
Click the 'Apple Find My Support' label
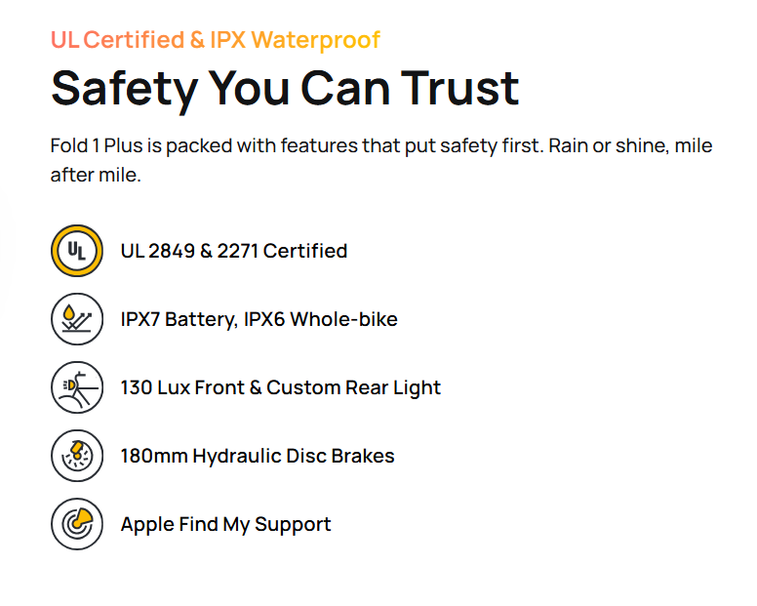click(x=225, y=524)
